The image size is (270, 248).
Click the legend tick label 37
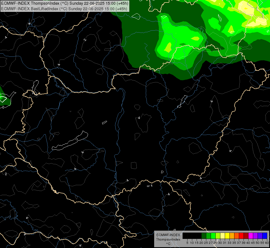point(239,243)
